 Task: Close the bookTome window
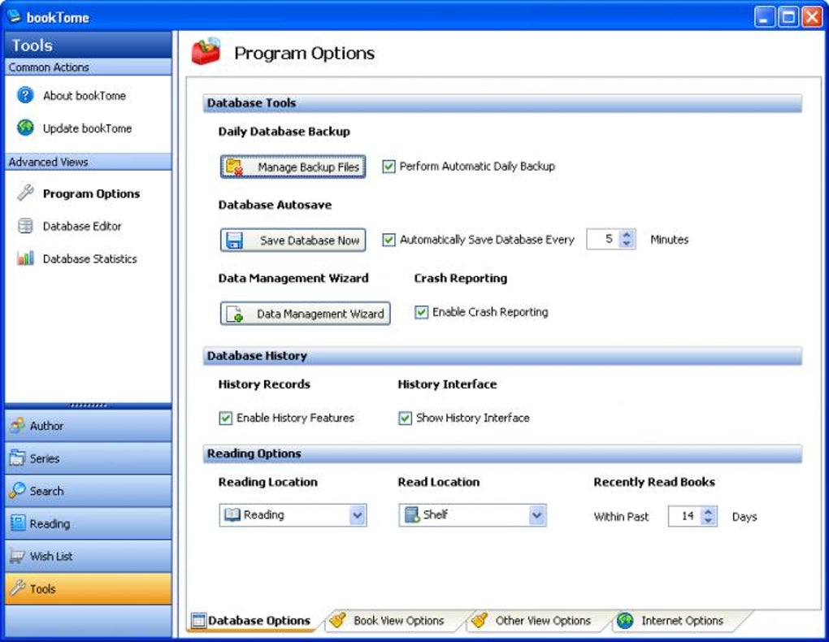tap(812, 17)
